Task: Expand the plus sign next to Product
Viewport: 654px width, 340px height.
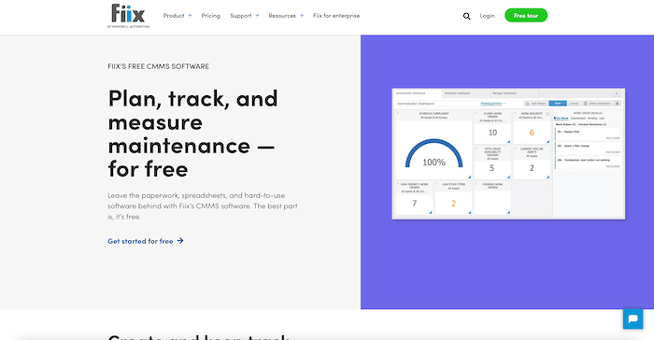Action: pos(191,16)
